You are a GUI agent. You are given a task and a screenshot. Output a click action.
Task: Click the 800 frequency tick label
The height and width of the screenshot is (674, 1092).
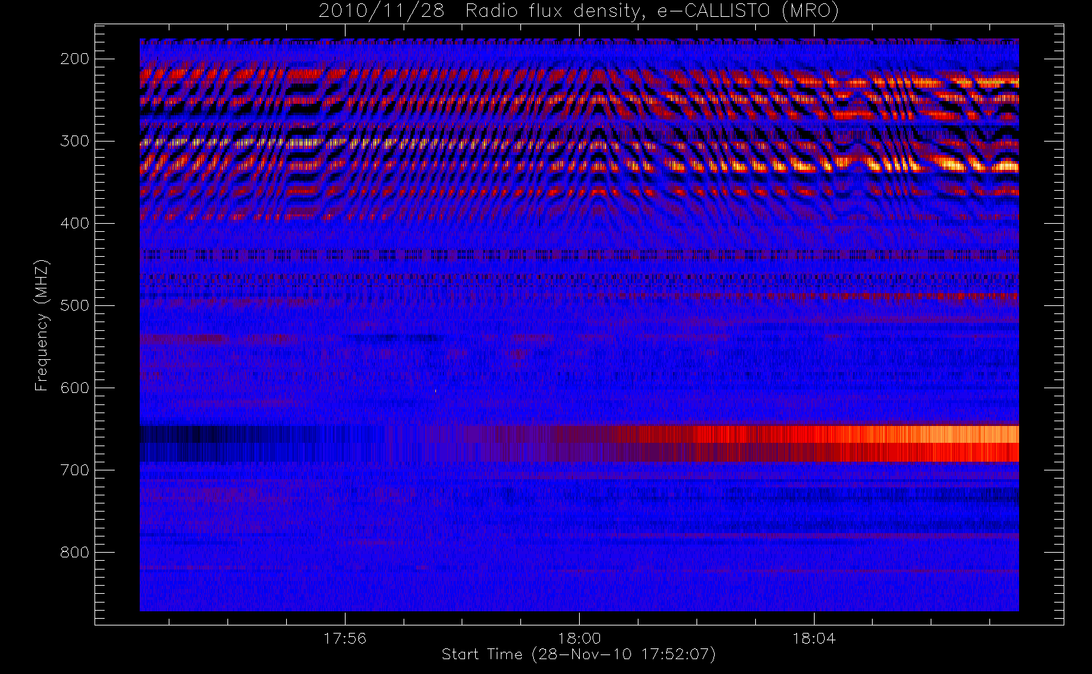(x=75, y=552)
